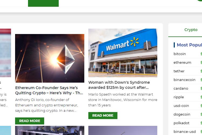This screenshot has width=202, height=135.
Task: Select dogecoin in the crypto list
Action: 182,114
